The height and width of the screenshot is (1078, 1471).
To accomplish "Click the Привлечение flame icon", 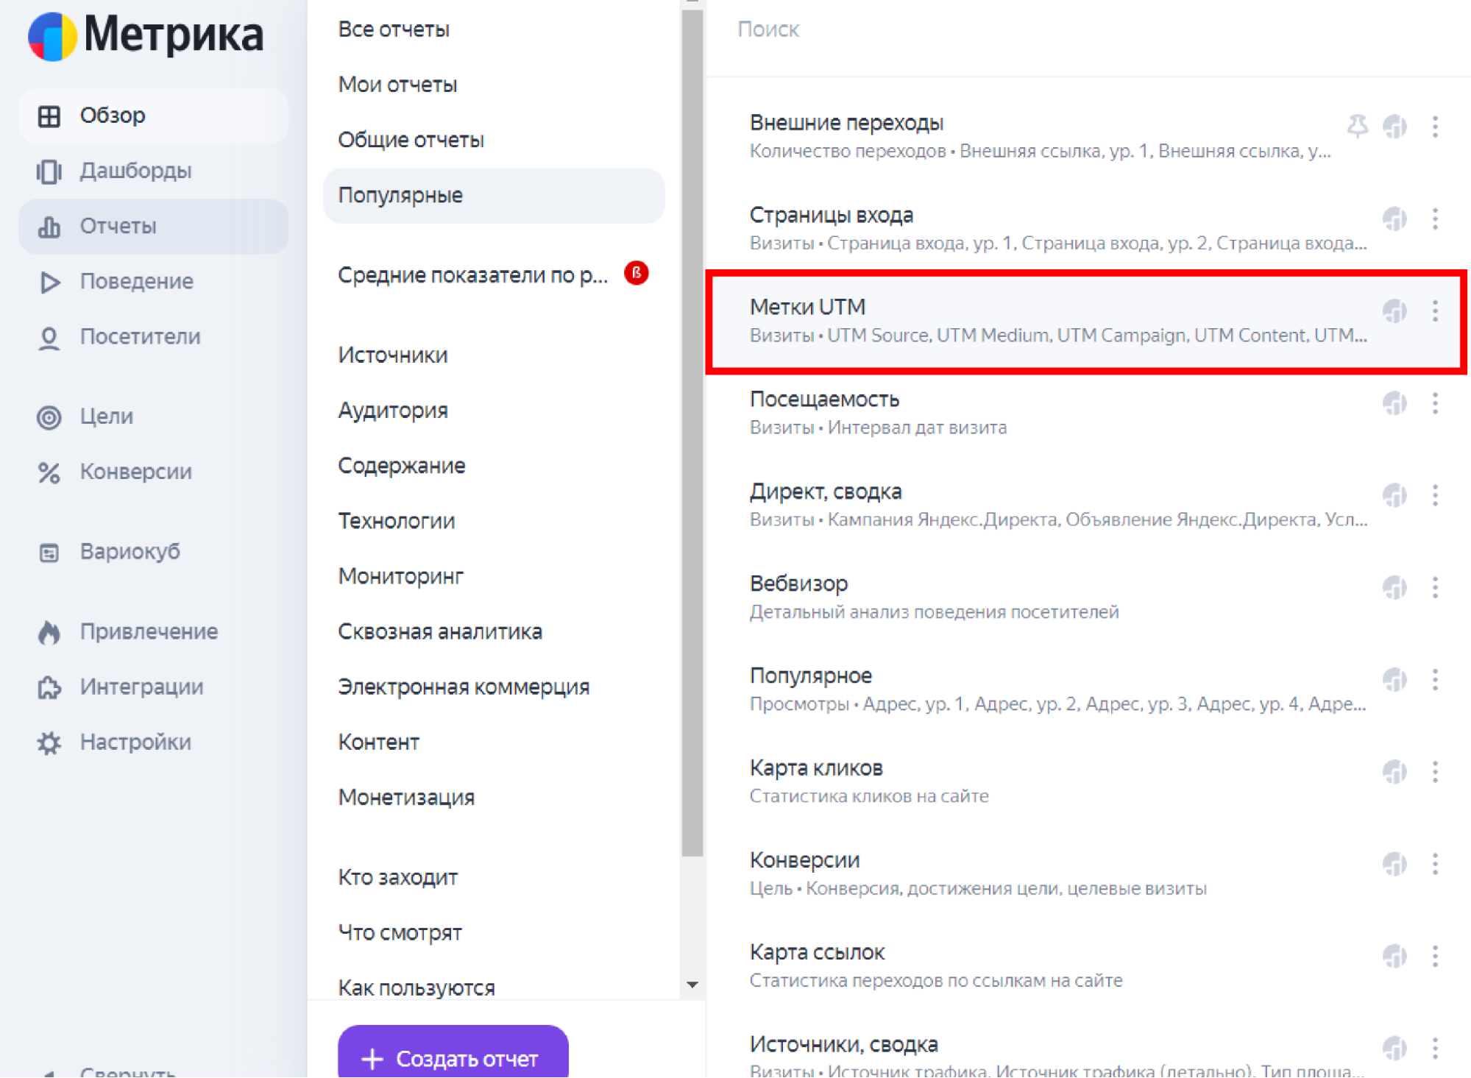I will point(49,632).
